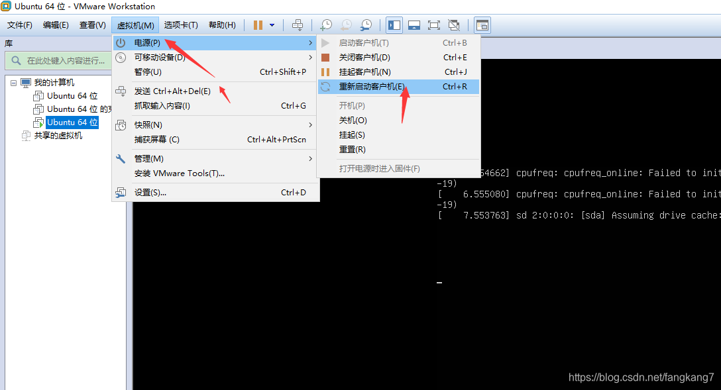Screen dimensions: 721x390
Task: Open the dropdown arrow beside pause button
Action: point(272,25)
